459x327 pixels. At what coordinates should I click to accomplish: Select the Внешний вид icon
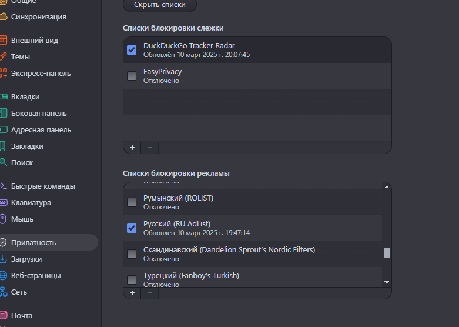[x=3, y=40]
